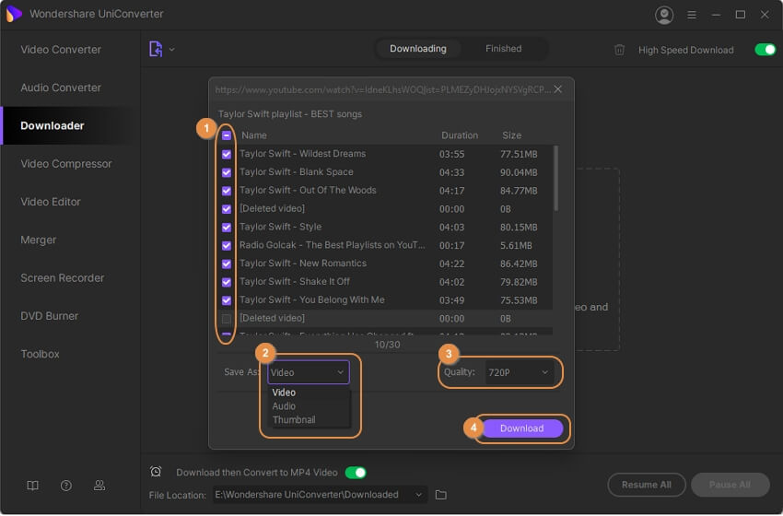Expand the File Location path dropdown
This screenshot has height=516, width=783.
(419, 495)
